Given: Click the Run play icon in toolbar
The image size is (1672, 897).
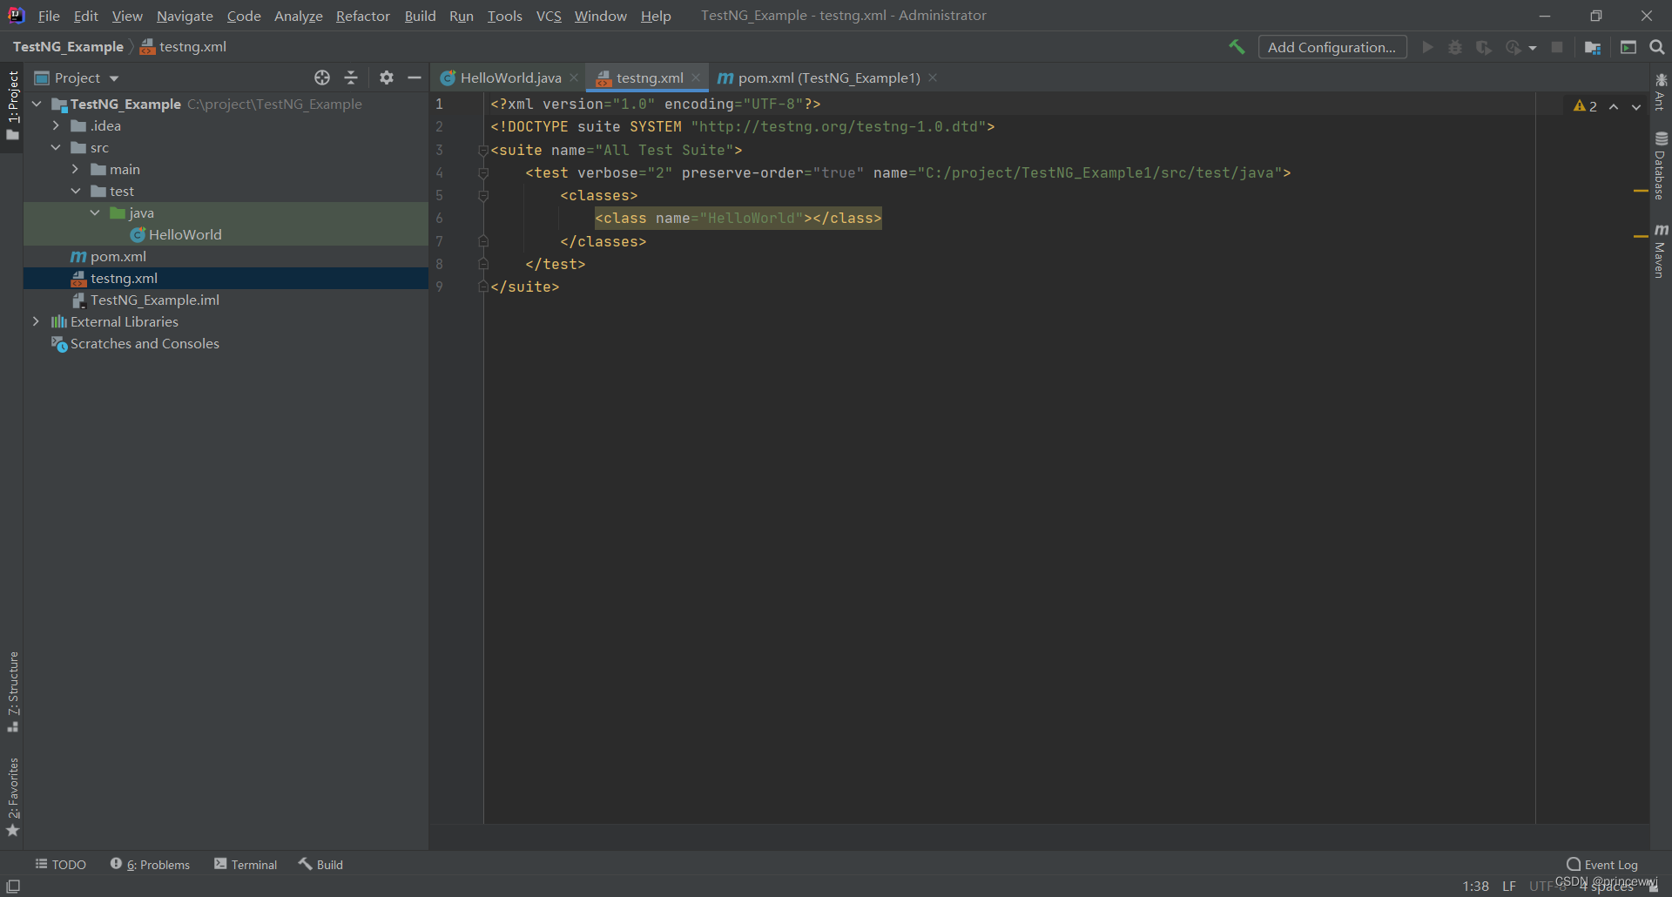Looking at the screenshot, I should (x=1427, y=47).
